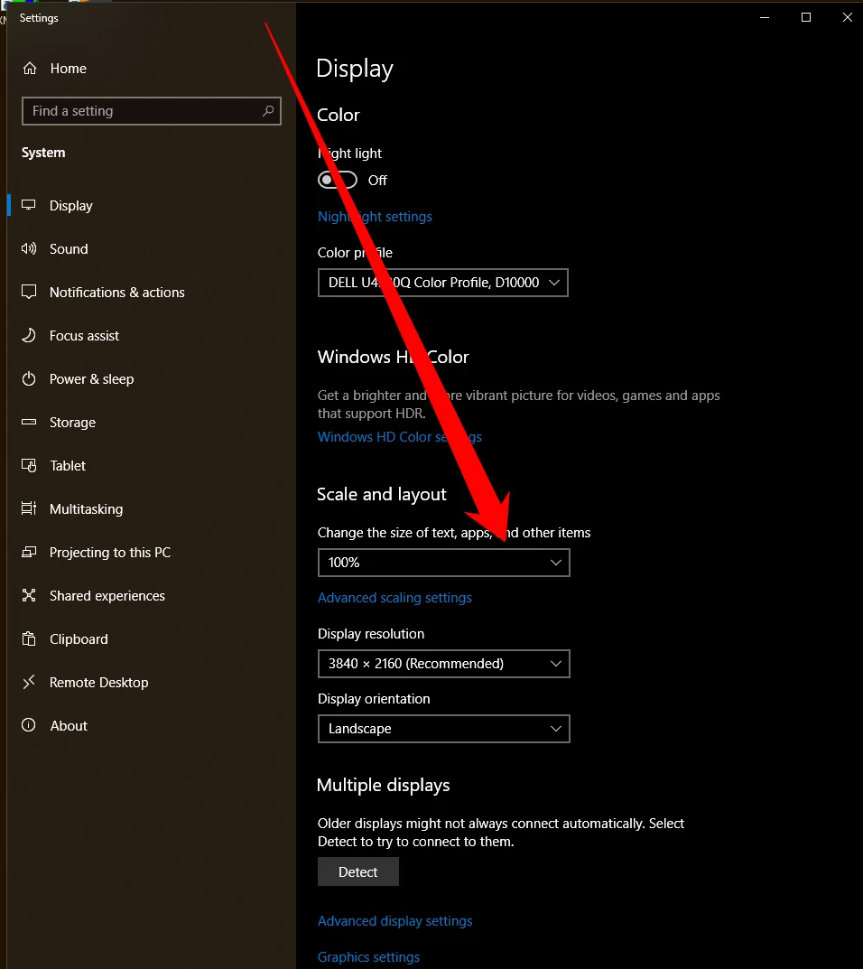Open the About page

(x=68, y=725)
